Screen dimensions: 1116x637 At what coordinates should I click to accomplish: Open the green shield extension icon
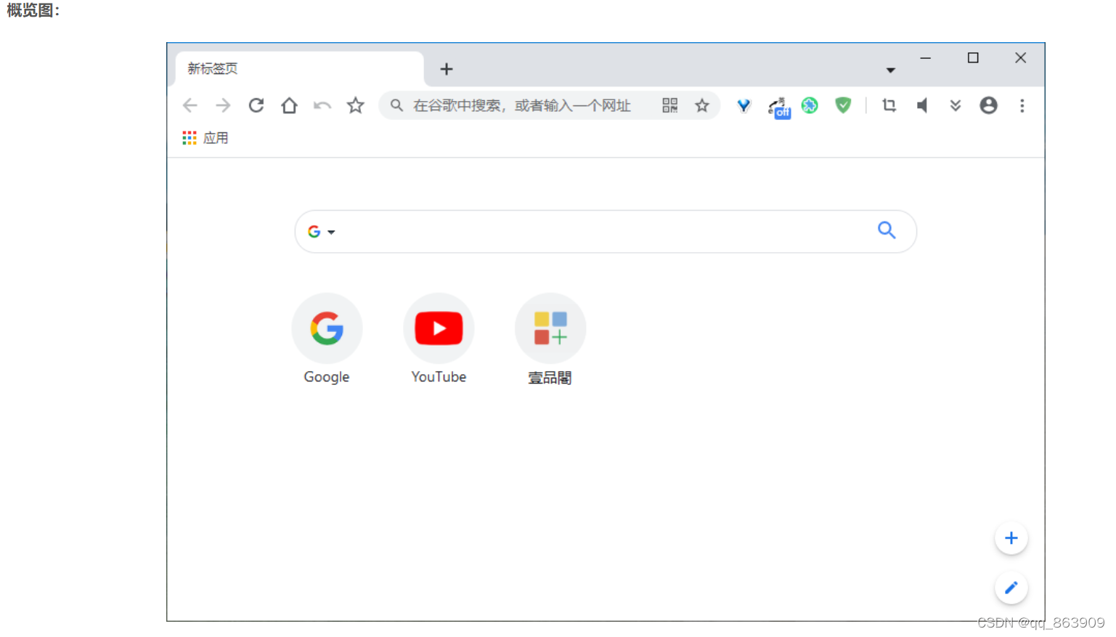[x=843, y=105]
